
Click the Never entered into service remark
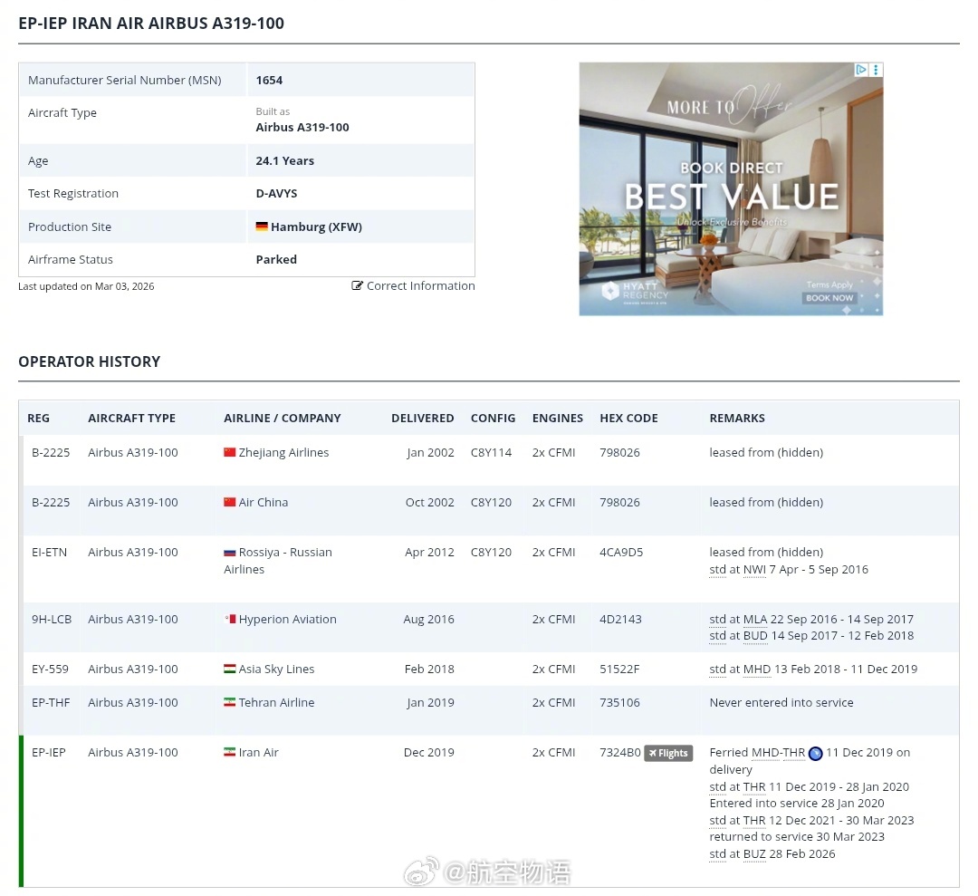pyautogui.click(x=781, y=702)
